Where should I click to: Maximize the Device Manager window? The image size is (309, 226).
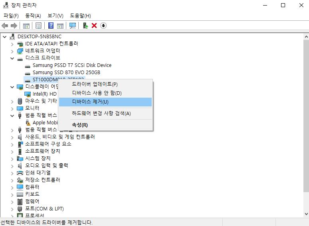283,5
